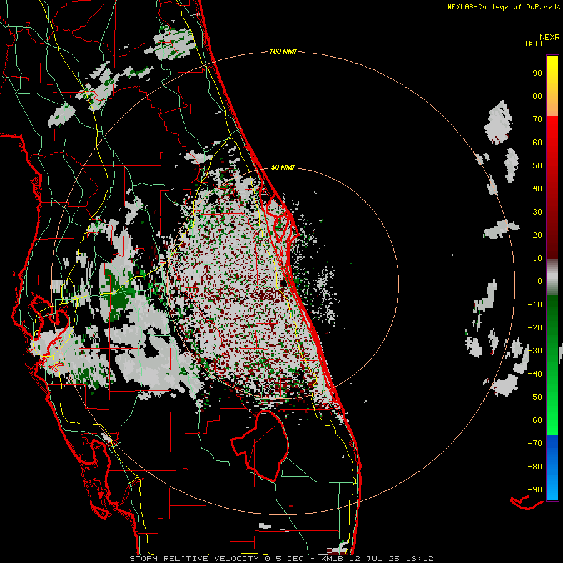Pick the bright green colorbar segment near -50
The height and width of the screenshot is (563, 563).
click(x=552, y=398)
